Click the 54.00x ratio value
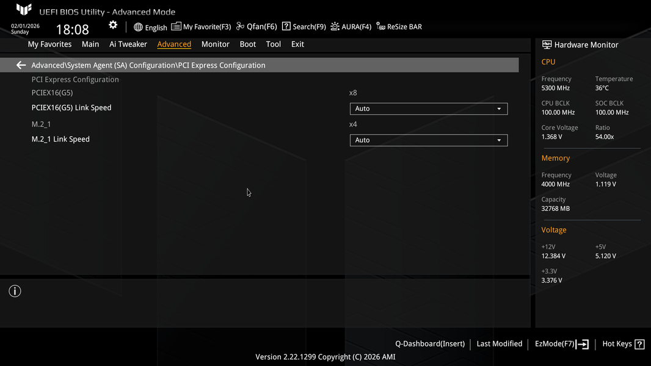Viewport: 651px width, 366px height. click(604, 137)
